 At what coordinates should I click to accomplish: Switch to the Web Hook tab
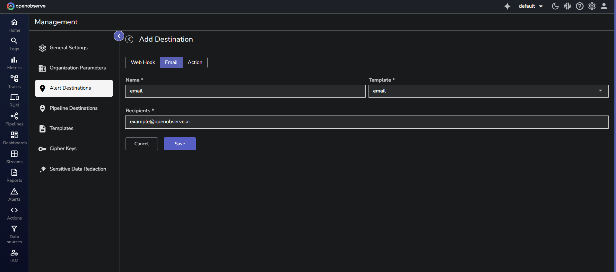143,62
